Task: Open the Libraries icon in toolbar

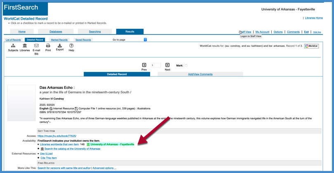Action: pos(25,46)
